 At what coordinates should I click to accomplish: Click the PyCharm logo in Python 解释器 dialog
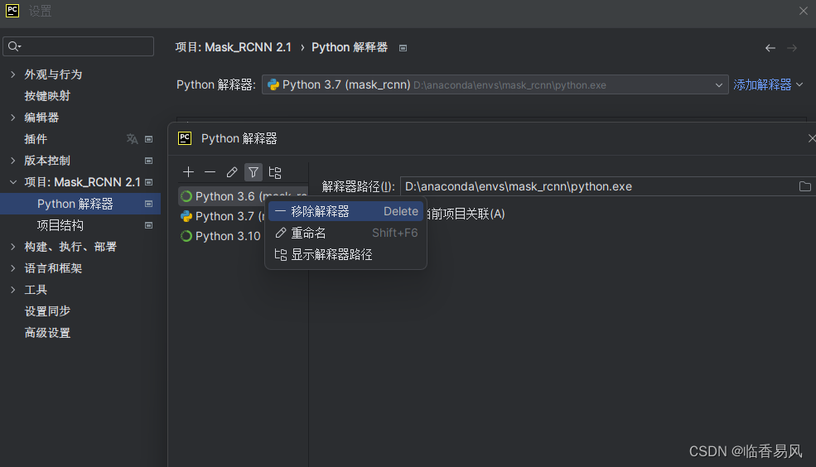185,138
